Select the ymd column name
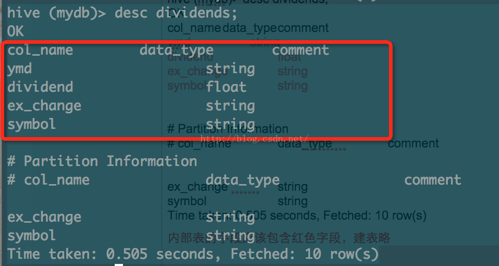 (x=20, y=69)
